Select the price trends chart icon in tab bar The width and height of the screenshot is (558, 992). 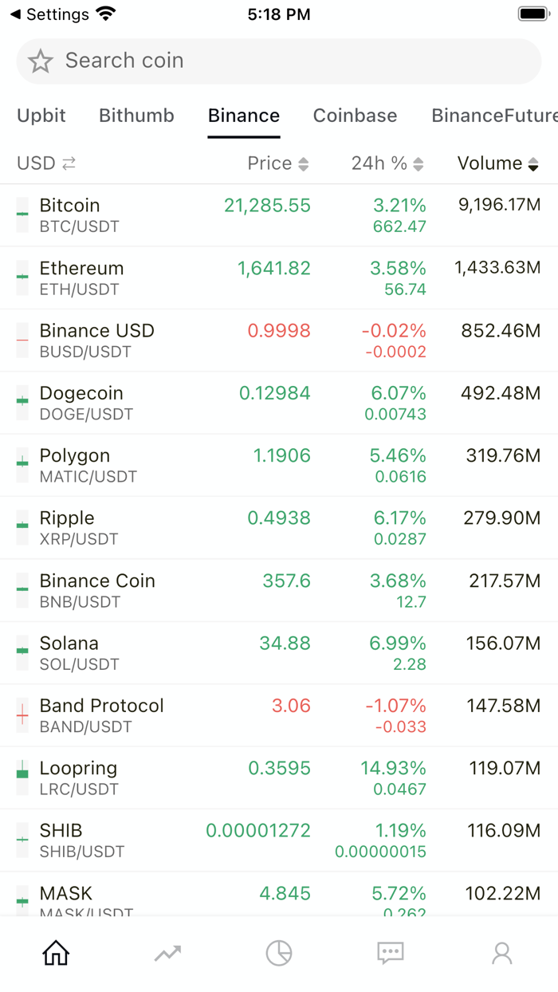[167, 953]
